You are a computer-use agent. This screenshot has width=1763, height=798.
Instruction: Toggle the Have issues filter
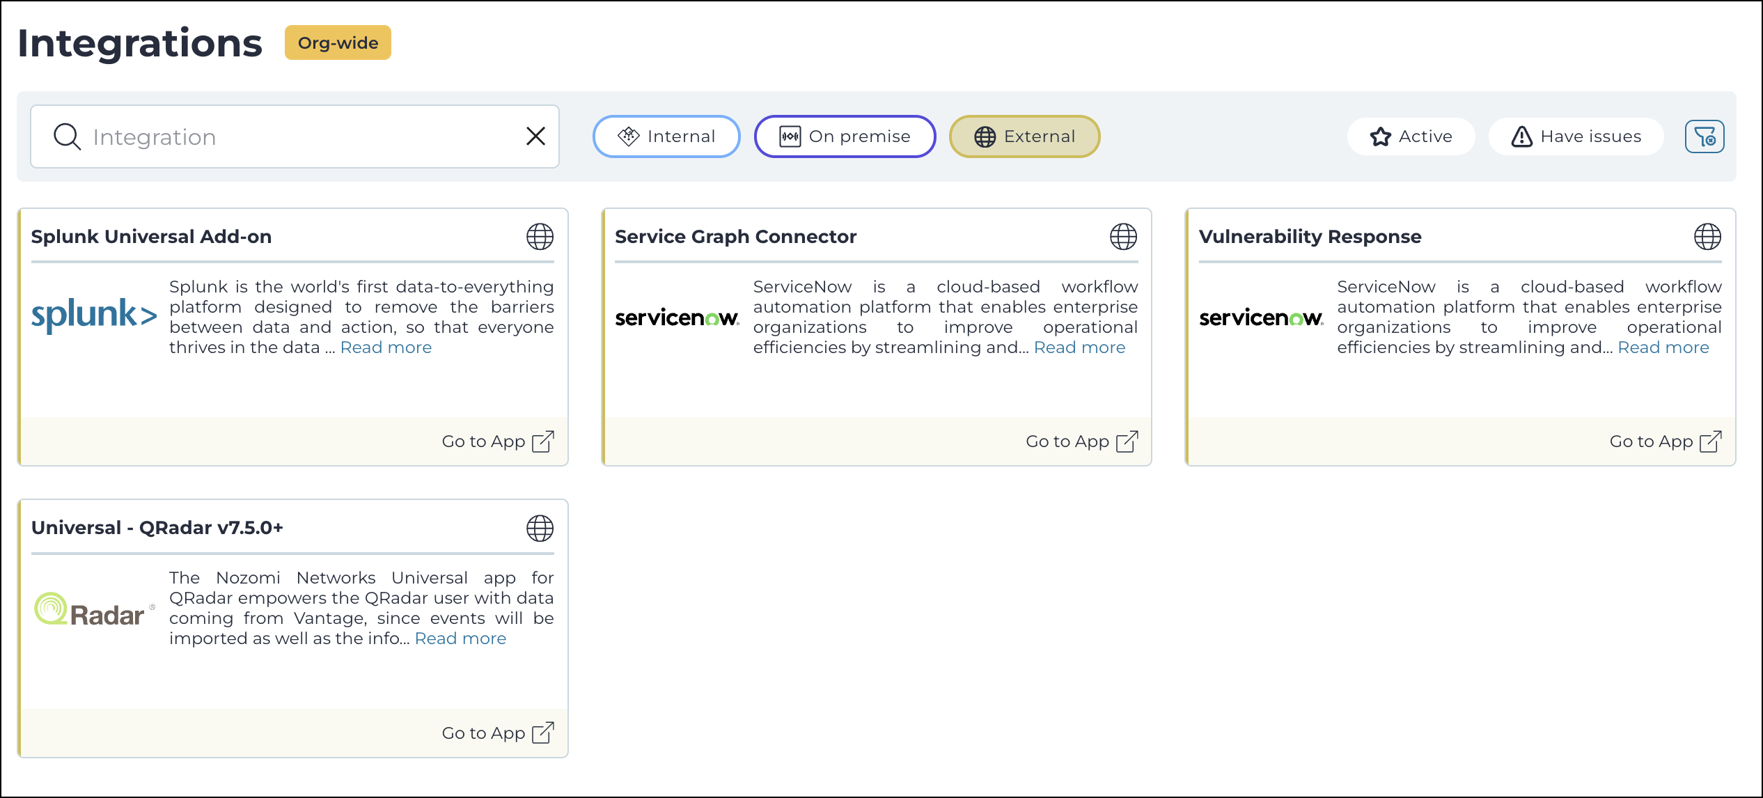(1576, 136)
